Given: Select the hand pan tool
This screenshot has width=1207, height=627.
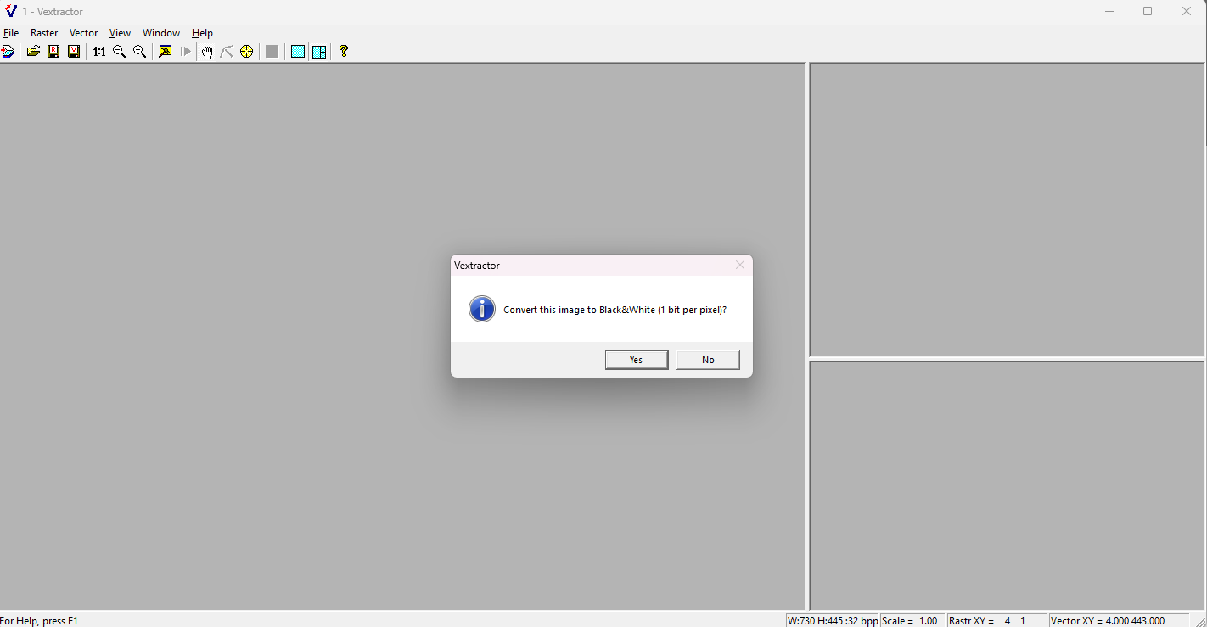Looking at the screenshot, I should (206, 52).
